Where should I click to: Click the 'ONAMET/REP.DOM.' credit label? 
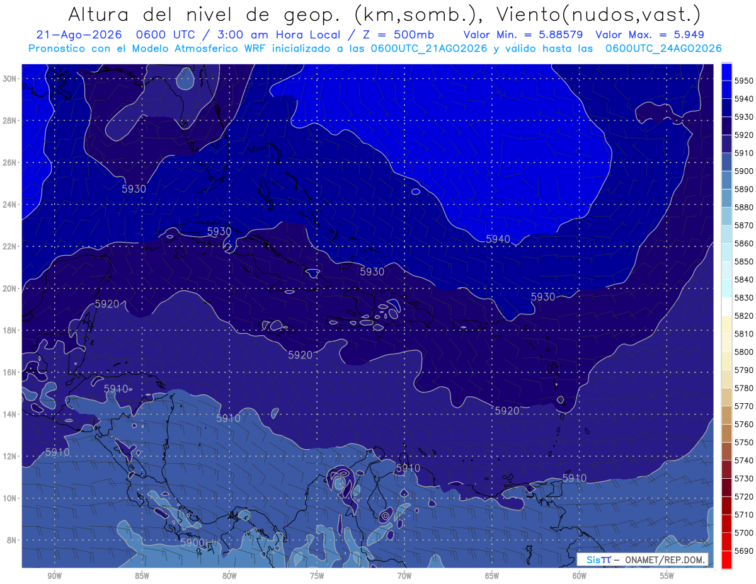(666, 560)
